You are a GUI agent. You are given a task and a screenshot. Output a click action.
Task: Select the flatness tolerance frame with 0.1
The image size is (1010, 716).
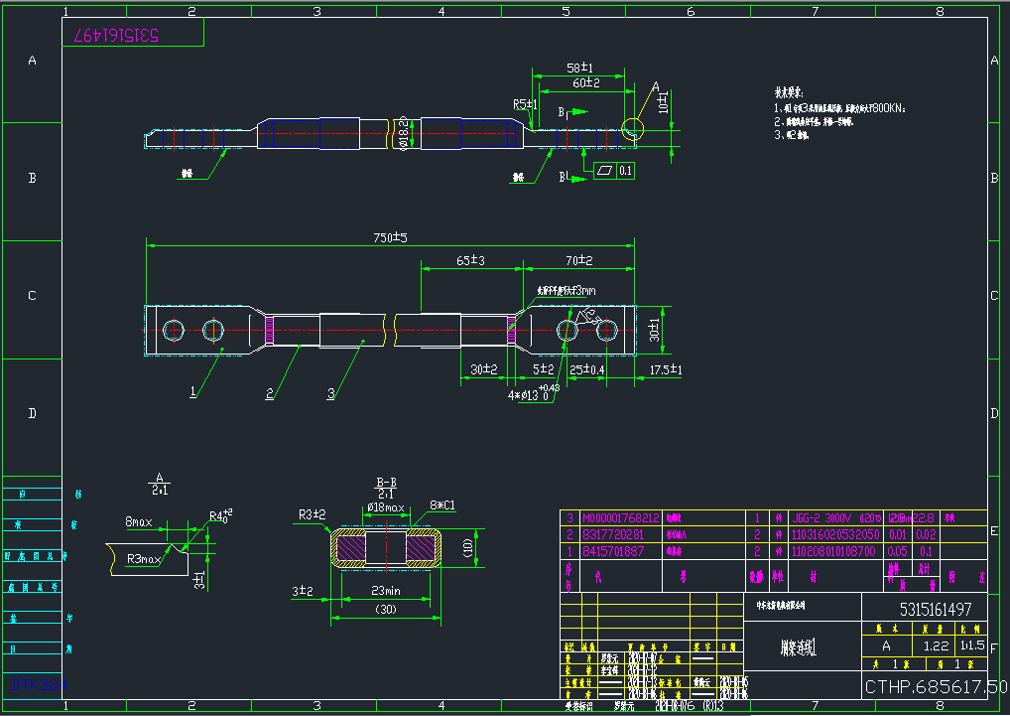(x=614, y=171)
